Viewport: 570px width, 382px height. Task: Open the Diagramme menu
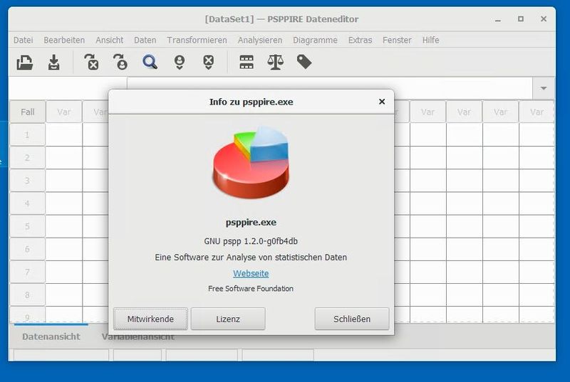click(315, 40)
